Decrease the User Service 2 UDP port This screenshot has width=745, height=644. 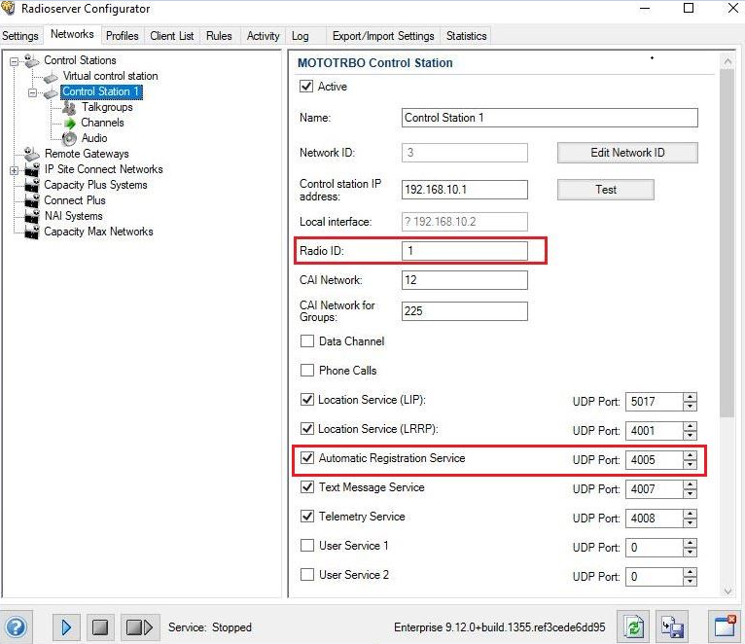click(690, 582)
